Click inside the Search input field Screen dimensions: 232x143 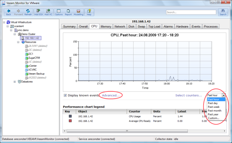[190, 13]
